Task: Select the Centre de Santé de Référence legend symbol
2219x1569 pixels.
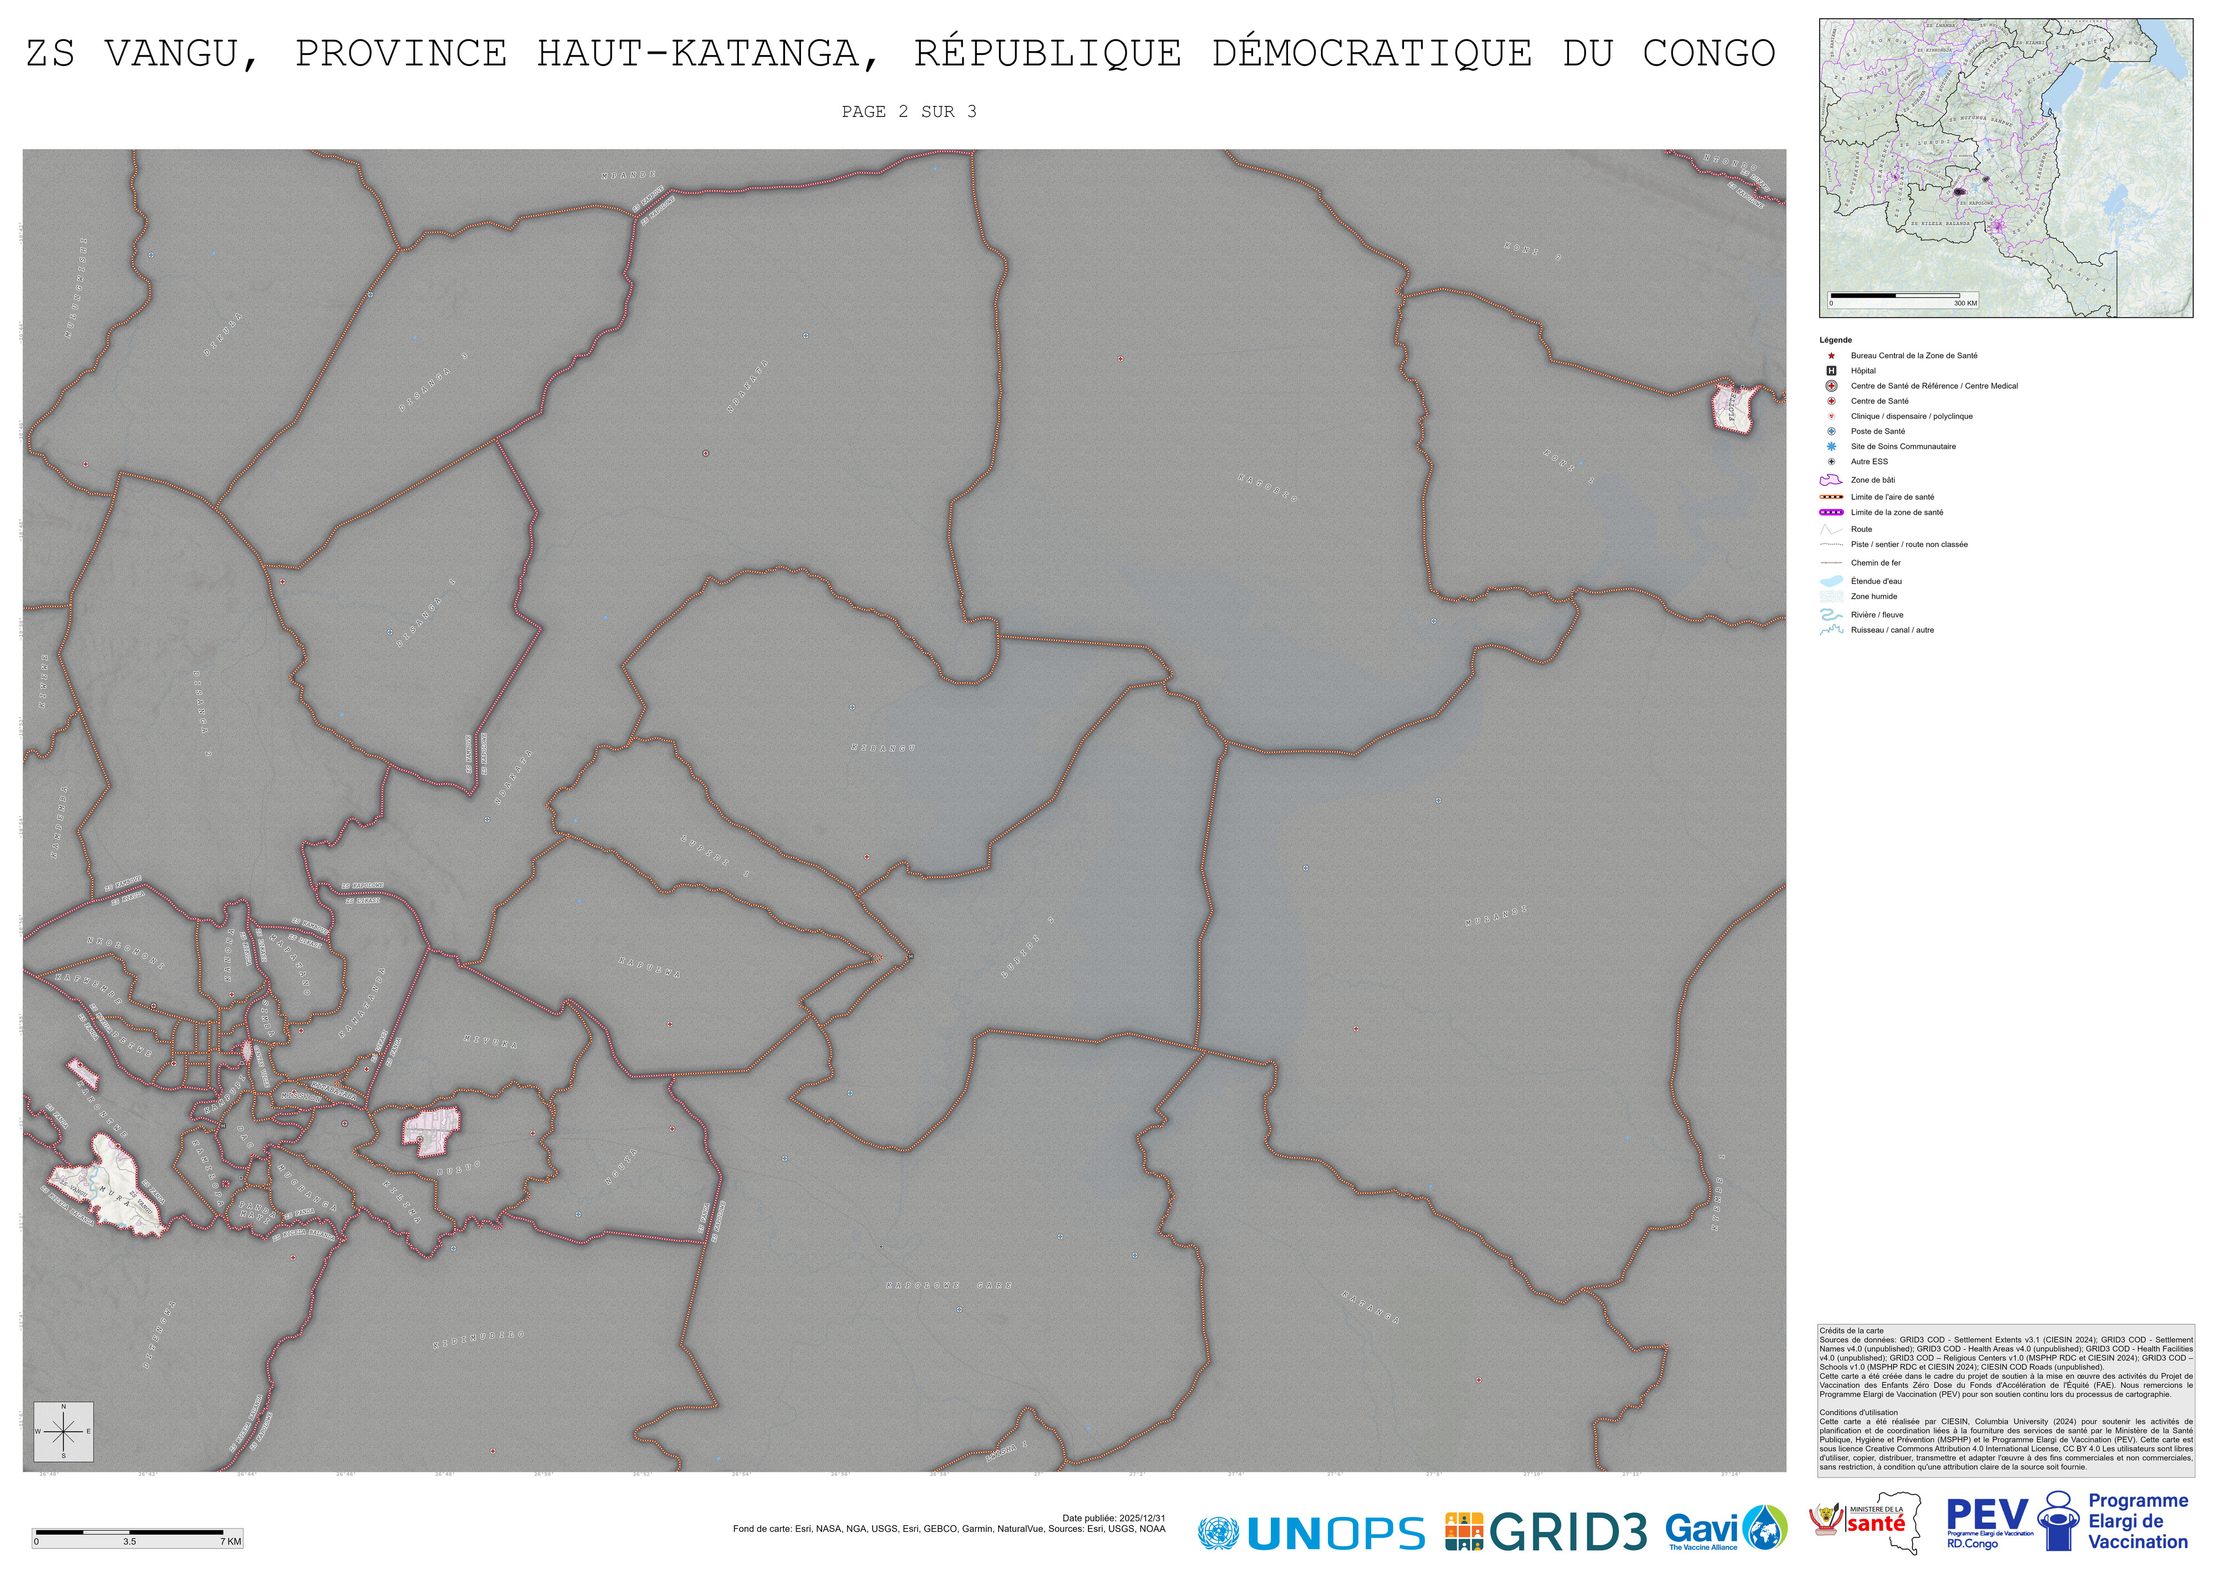Action: (x=1831, y=385)
